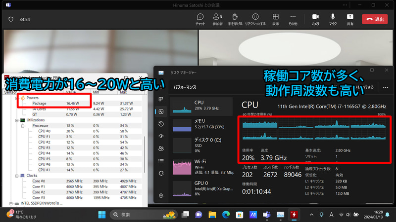Select the GPU 0 performance entry
396x222 pixels.
(201, 188)
